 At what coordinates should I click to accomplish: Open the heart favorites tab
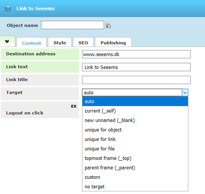click(7, 41)
